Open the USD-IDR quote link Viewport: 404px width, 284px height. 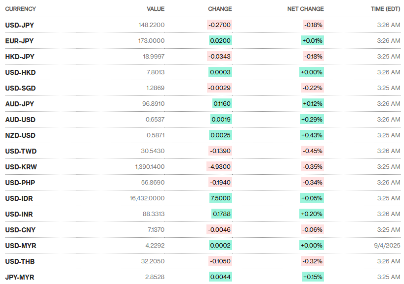pyautogui.click(x=19, y=198)
